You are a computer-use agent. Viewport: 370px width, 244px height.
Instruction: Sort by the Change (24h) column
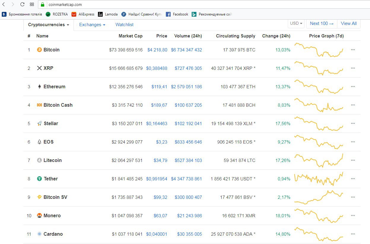(276, 36)
